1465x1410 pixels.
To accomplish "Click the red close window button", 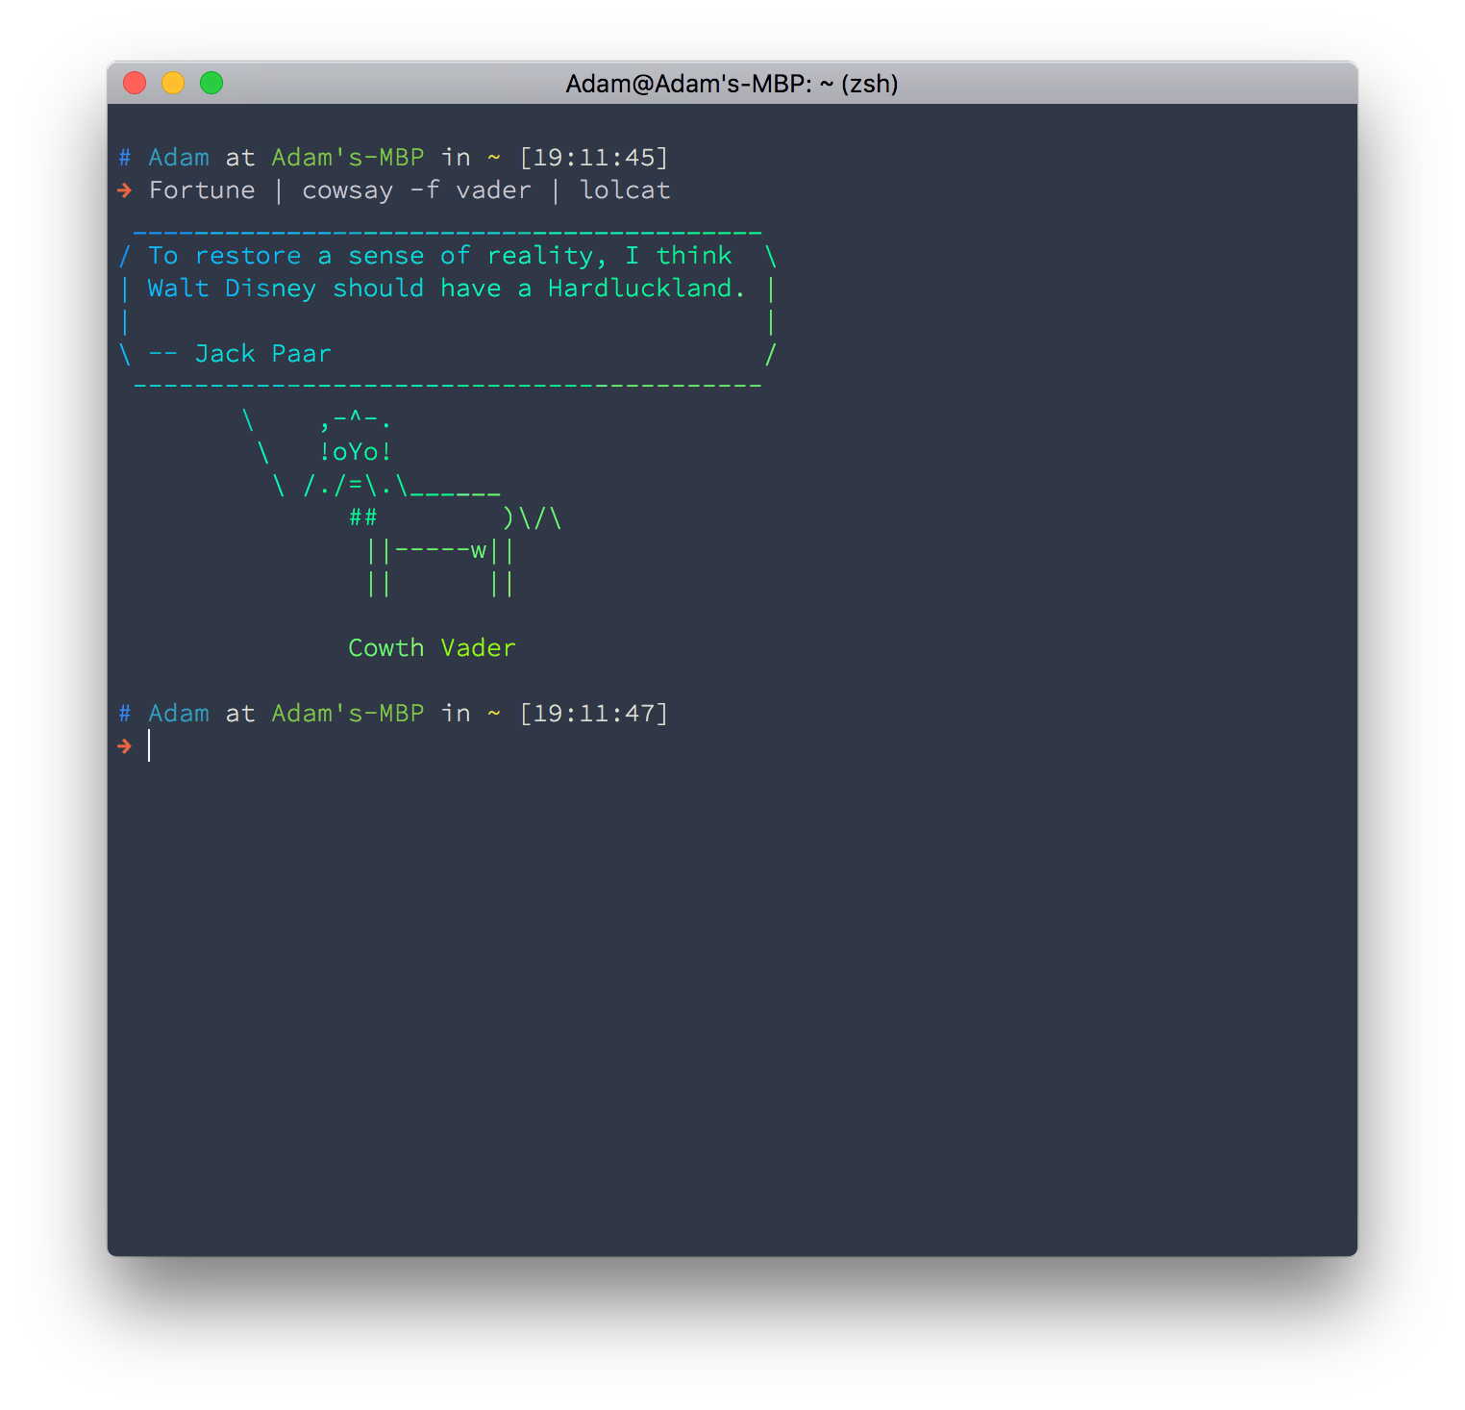I will coord(135,84).
